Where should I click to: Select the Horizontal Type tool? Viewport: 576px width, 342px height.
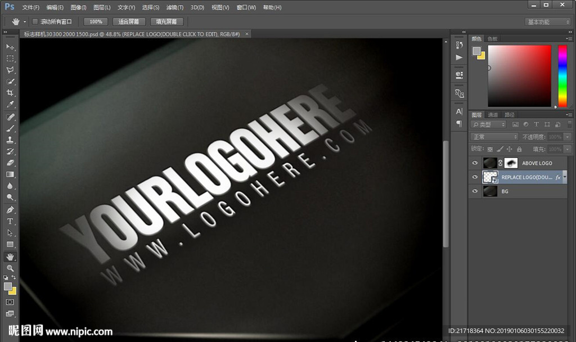(x=10, y=221)
